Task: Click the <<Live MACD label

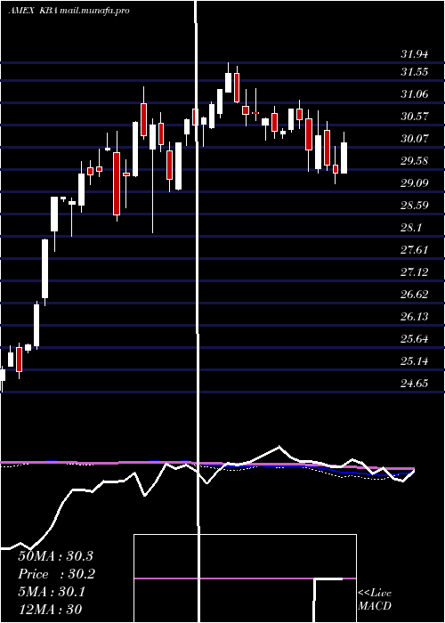Action: coord(375,600)
